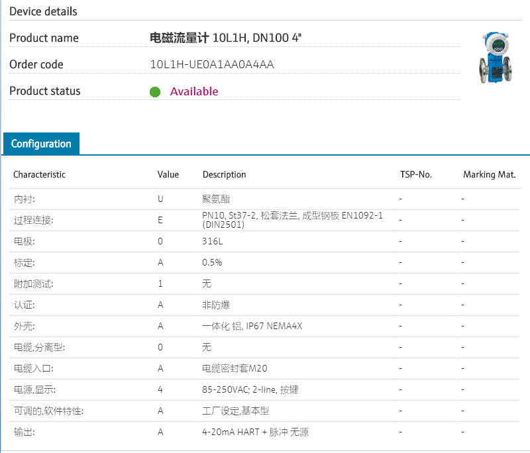The height and width of the screenshot is (453, 530).
Task: Click the green product status indicator dot
Action: pos(155,92)
